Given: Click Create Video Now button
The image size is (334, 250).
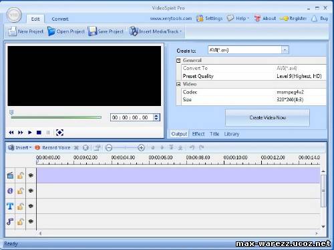Looking at the screenshot, I should pyautogui.click(x=267, y=117).
